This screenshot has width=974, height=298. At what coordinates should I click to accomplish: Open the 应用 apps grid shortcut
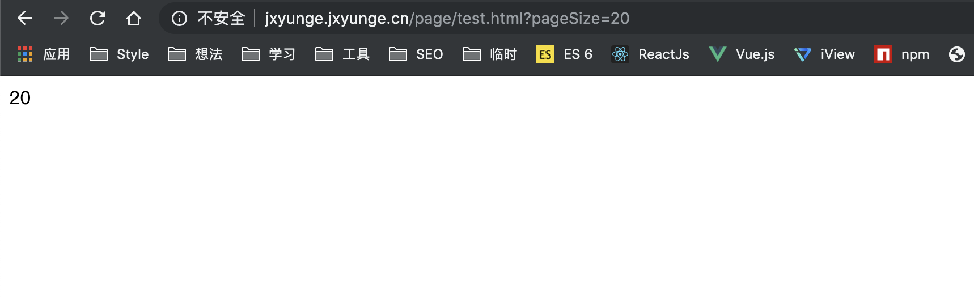click(x=44, y=54)
